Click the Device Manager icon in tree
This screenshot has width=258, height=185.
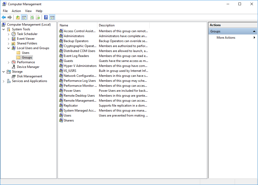tap(14, 67)
